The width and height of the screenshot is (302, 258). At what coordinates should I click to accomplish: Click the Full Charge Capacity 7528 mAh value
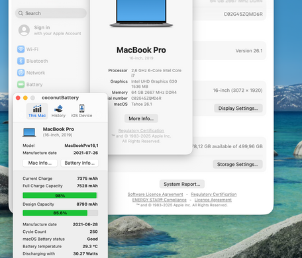pos(87,186)
